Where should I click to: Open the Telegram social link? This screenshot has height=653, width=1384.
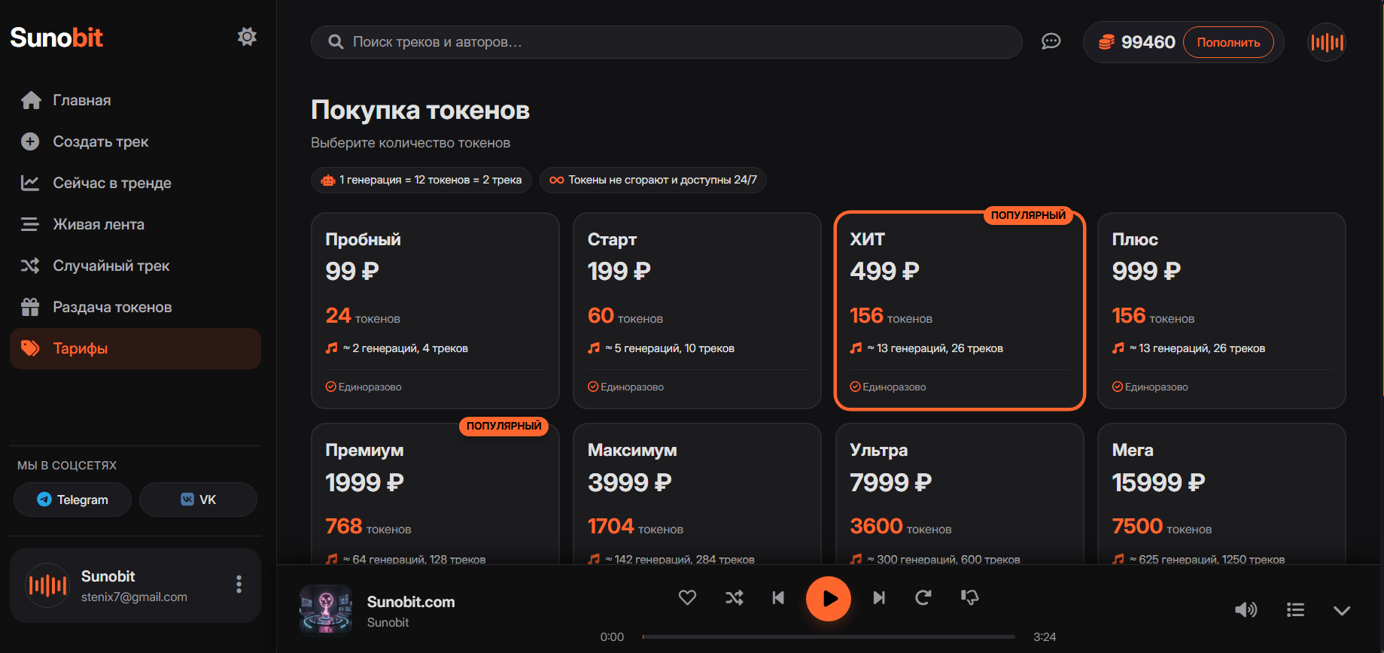point(73,500)
